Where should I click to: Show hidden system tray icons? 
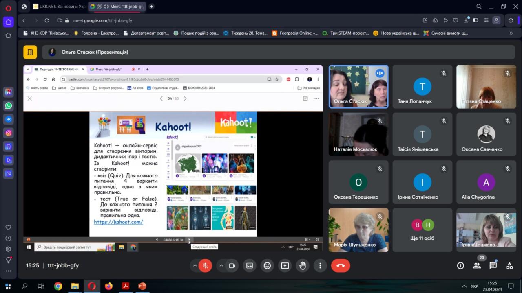464,286
